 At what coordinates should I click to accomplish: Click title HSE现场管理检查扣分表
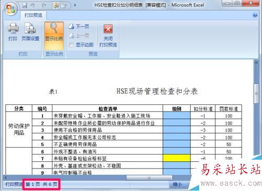coord(157,91)
